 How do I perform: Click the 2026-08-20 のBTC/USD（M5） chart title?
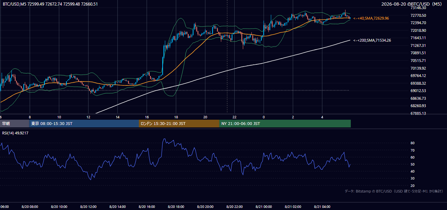[x=412, y=4]
